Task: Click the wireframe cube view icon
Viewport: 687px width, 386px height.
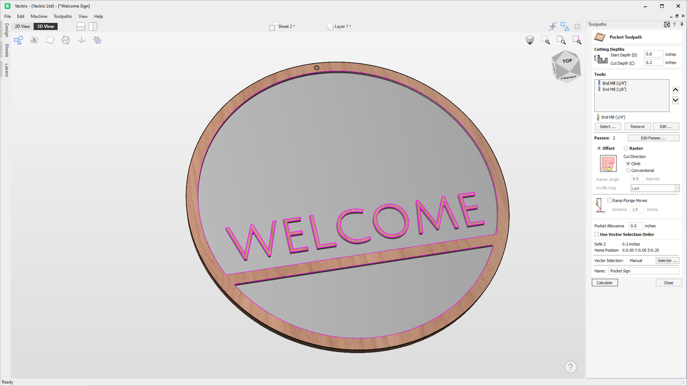Action: [x=65, y=40]
